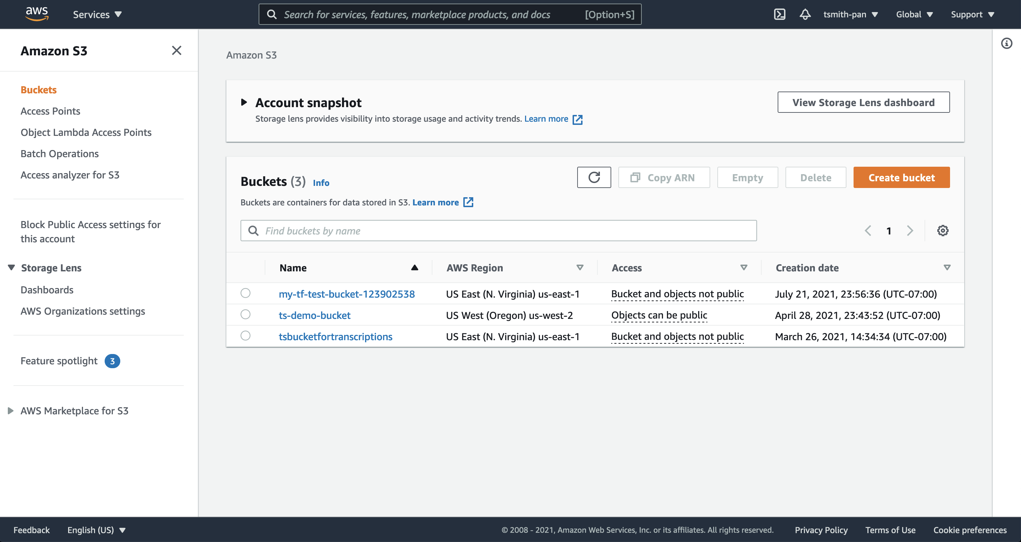Open AWS Organizations settings
The height and width of the screenshot is (542, 1021).
[83, 311]
